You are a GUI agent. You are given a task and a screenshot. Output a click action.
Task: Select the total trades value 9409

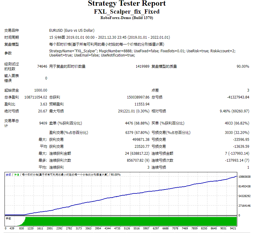pos(43,123)
